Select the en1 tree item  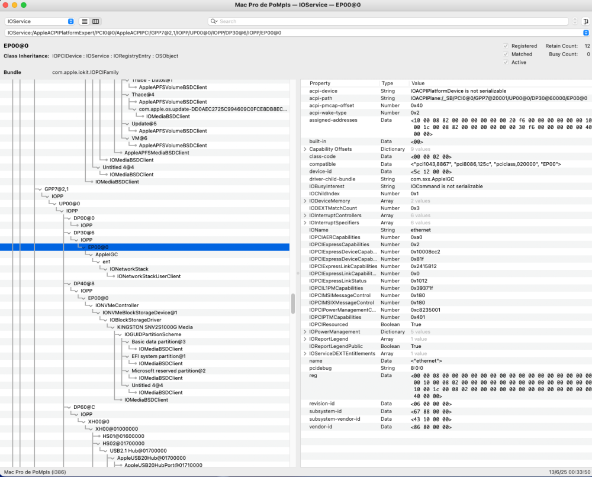(x=107, y=262)
